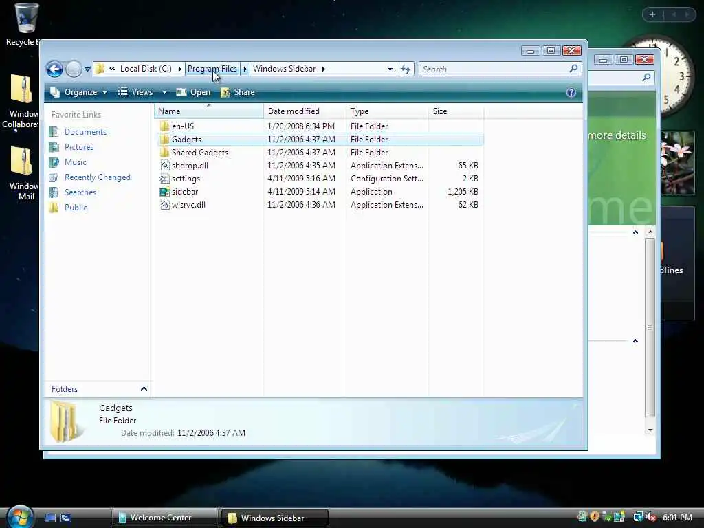Click the network tray icon
704x528 pixels.
coord(638,517)
